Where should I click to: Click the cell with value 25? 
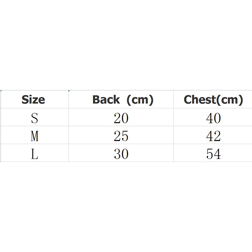(x=121, y=136)
